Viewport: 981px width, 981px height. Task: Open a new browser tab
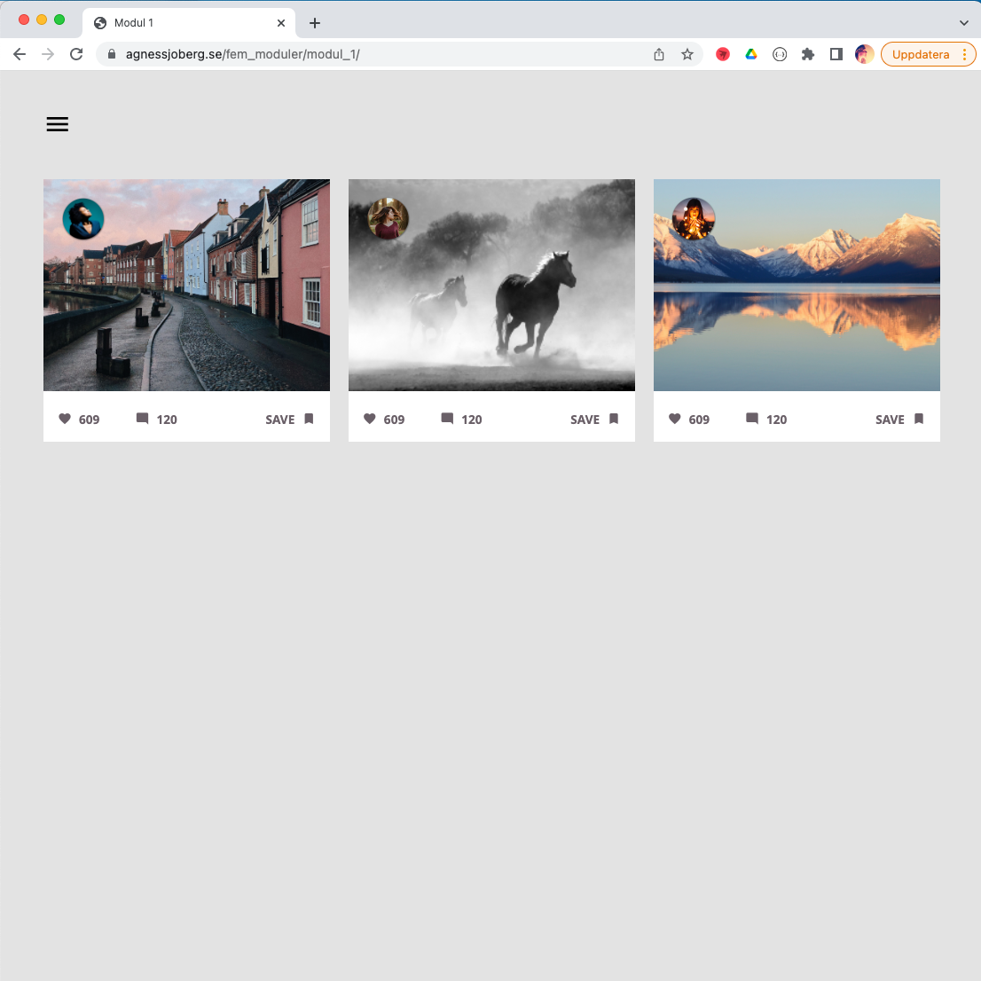pyautogui.click(x=315, y=23)
